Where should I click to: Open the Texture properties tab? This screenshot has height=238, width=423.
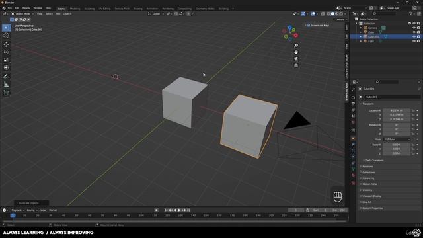click(353, 183)
